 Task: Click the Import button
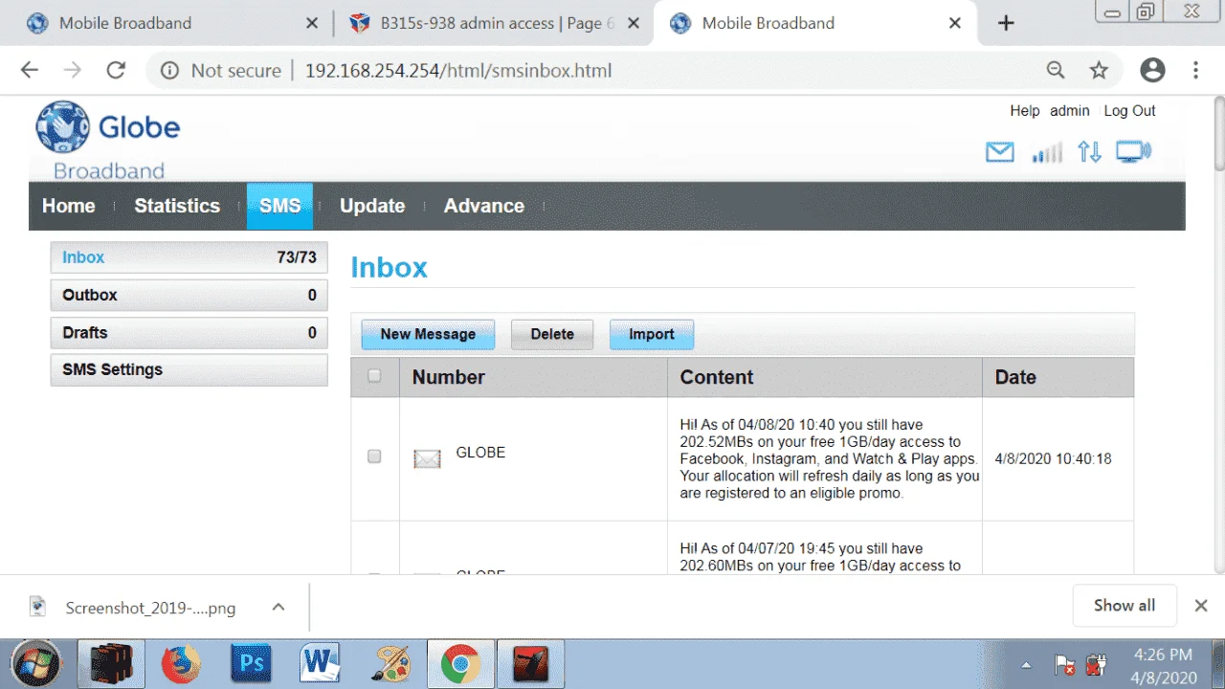652,334
